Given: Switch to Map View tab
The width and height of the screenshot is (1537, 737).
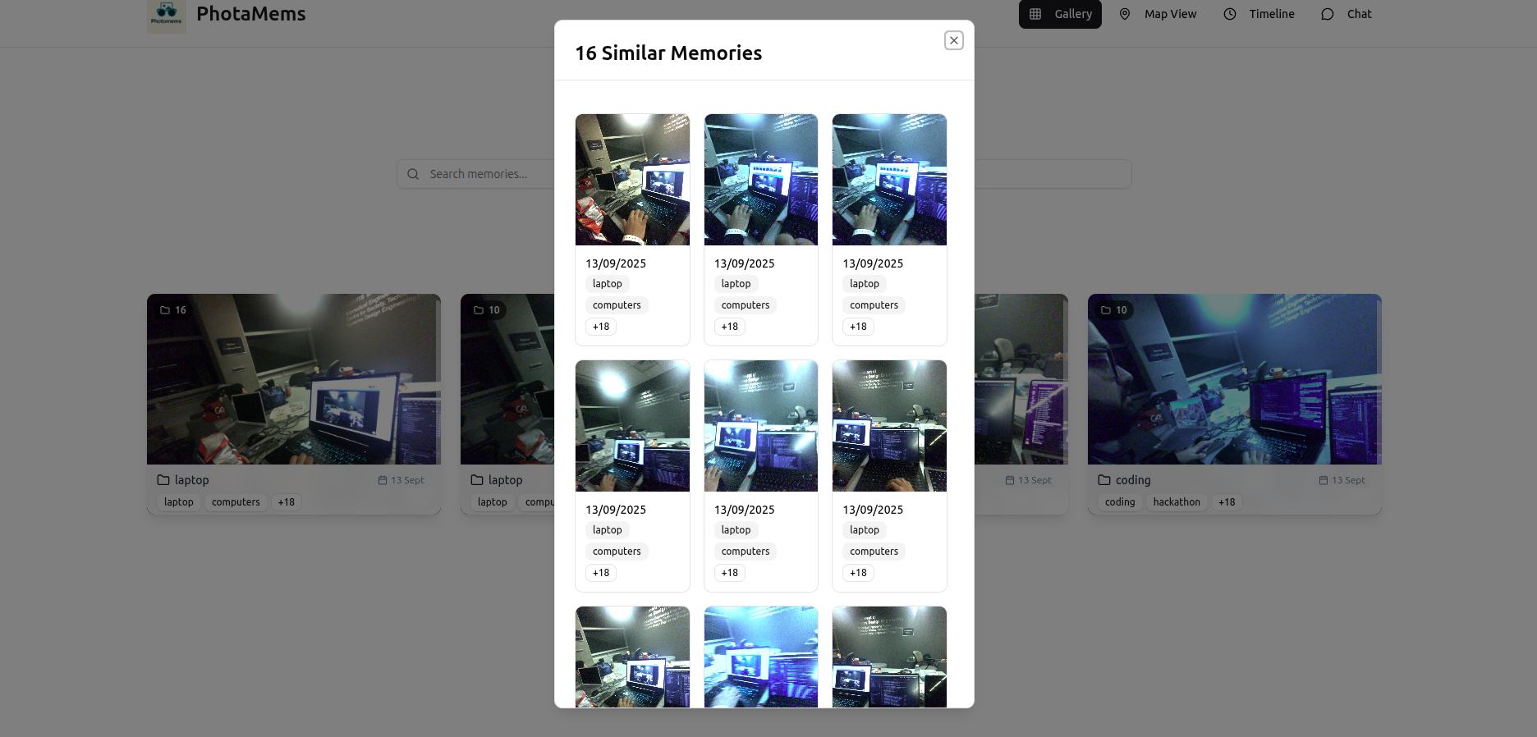Looking at the screenshot, I should pyautogui.click(x=1160, y=14).
